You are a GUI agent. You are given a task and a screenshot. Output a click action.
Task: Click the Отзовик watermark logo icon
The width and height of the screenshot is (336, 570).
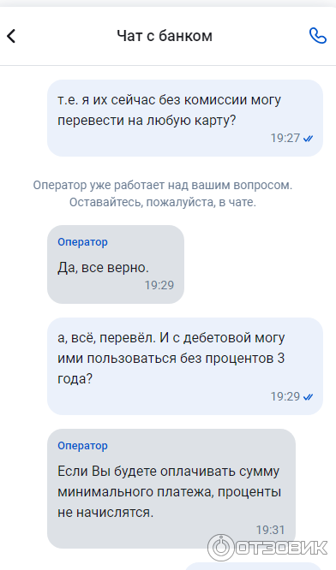[220, 548]
